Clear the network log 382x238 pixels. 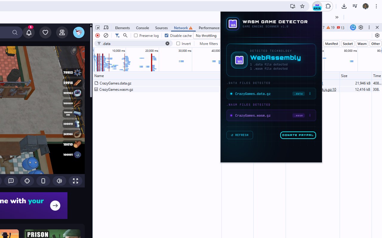coord(106,35)
